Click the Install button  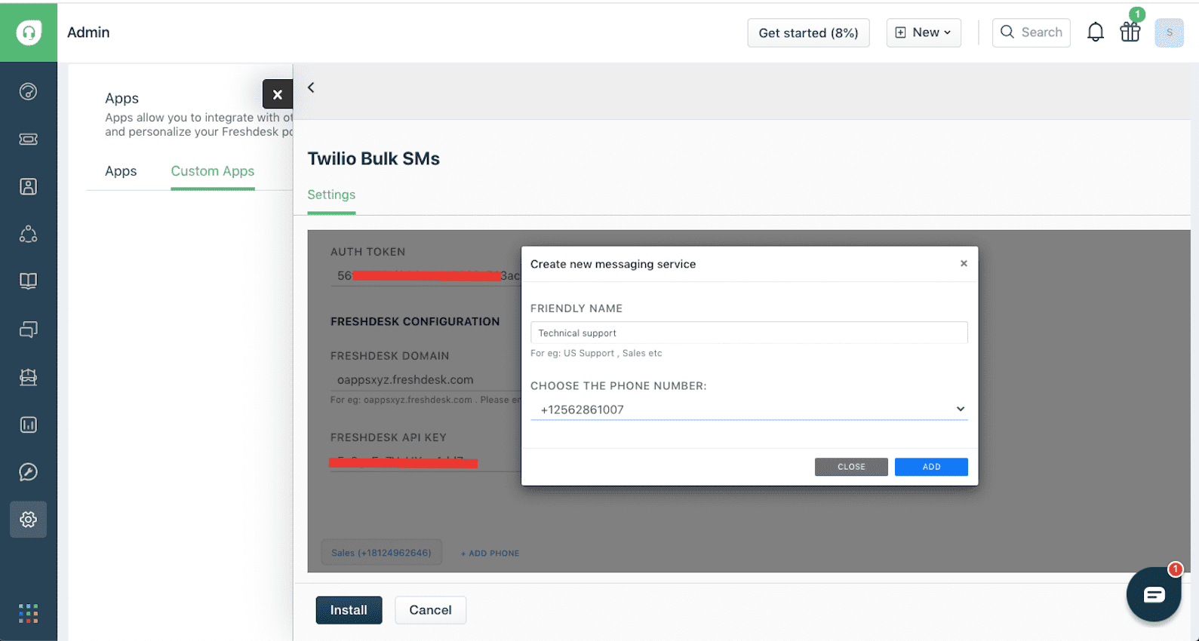click(349, 610)
